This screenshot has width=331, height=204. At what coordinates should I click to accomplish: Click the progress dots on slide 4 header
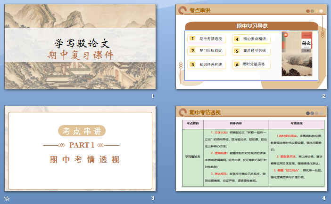pyautogui.click(x=314, y=113)
